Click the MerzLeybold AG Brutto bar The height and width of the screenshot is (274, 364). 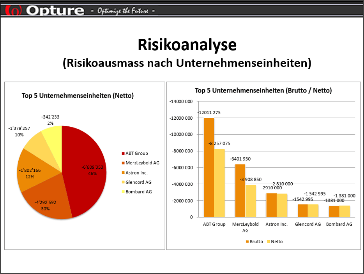tap(240, 190)
